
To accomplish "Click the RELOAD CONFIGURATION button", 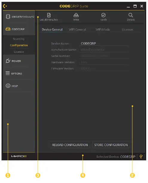I will point(70,145).
